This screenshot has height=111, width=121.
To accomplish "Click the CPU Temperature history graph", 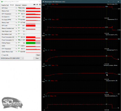I will 33,49.
